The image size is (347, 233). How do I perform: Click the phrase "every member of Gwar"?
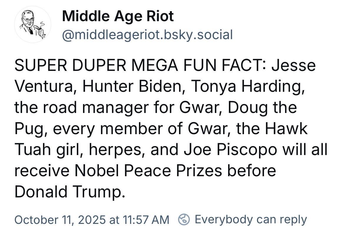[142, 129]
